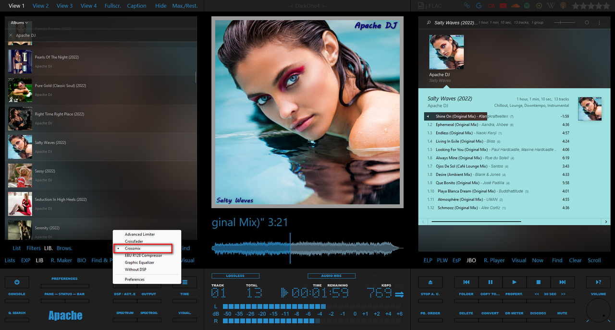
Task: Click the power icon button
Action: pyautogui.click(x=17, y=282)
